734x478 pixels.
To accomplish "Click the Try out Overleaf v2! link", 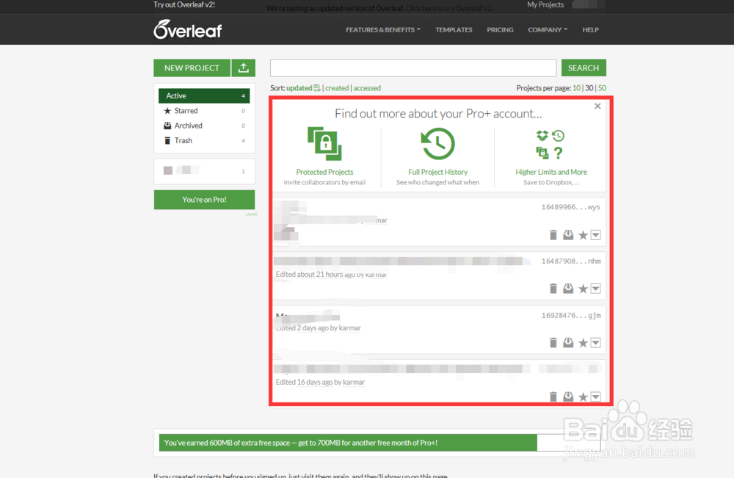I will (x=184, y=4).
